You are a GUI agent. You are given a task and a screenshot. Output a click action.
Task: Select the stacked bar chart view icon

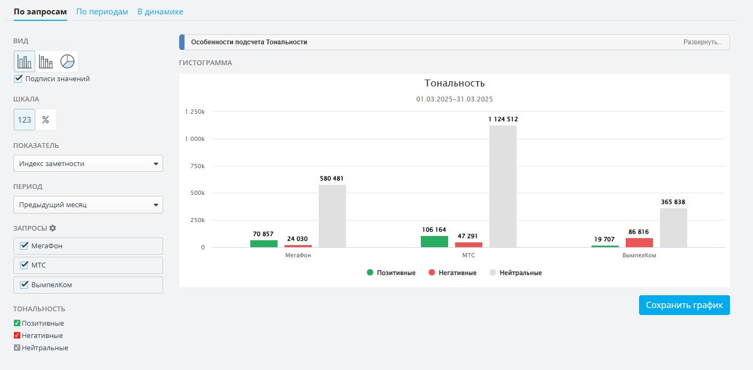click(46, 61)
